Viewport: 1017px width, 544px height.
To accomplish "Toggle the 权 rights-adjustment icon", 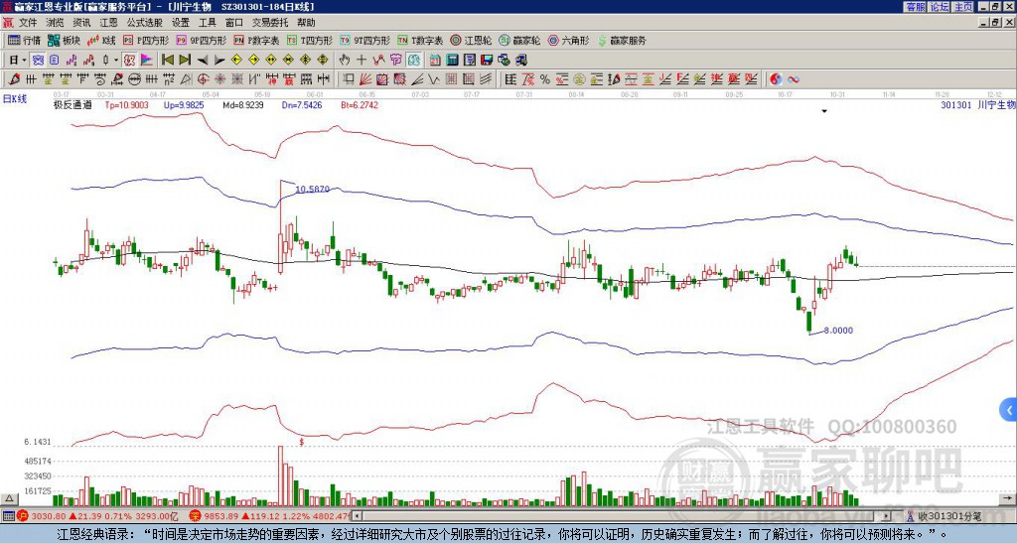I will point(128,60).
